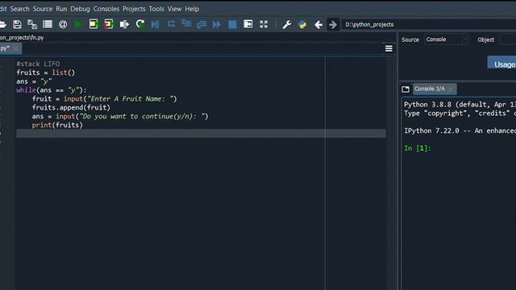Screen dimensions: 516x290
Task: Continue execution debug icon
Action: [217, 24]
